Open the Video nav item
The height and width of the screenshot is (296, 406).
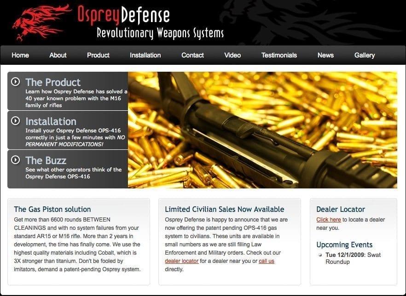pos(232,55)
